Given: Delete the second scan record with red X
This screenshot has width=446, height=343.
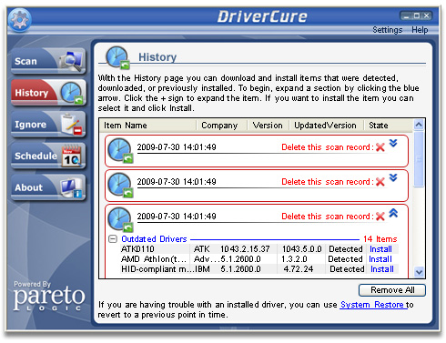Looking at the screenshot, I should tap(380, 182).
